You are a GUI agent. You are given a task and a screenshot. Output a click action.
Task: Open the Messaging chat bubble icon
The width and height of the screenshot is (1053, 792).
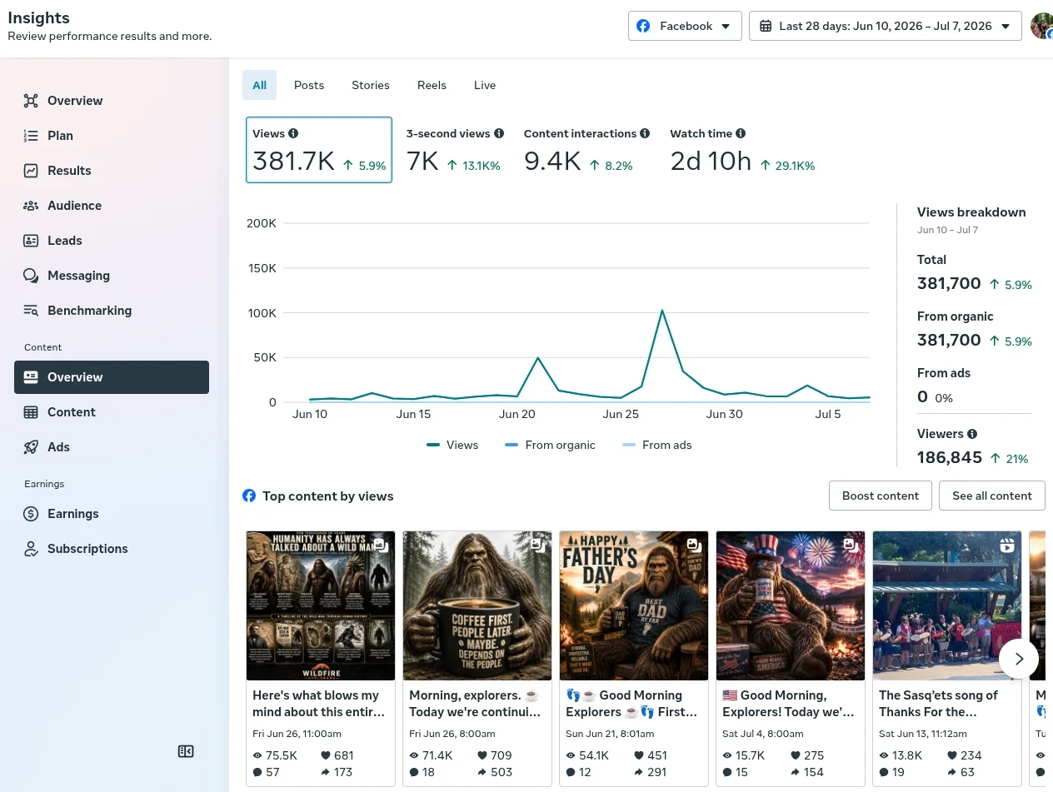tap(31, 276)
